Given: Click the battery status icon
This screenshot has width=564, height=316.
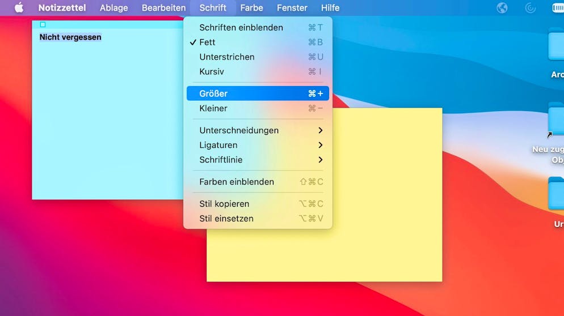Looking at the screenshot, I should 558,8.
